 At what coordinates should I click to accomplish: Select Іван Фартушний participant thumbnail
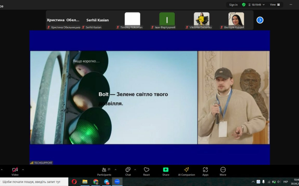click(167, 20)
